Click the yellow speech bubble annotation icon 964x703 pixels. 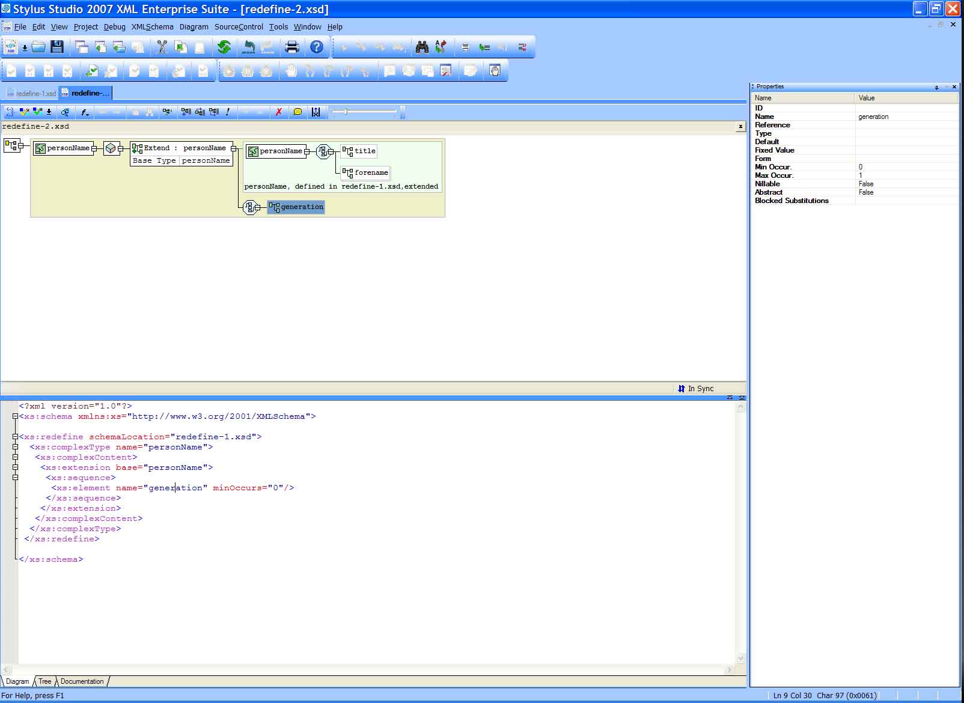[x=297, y=112]
